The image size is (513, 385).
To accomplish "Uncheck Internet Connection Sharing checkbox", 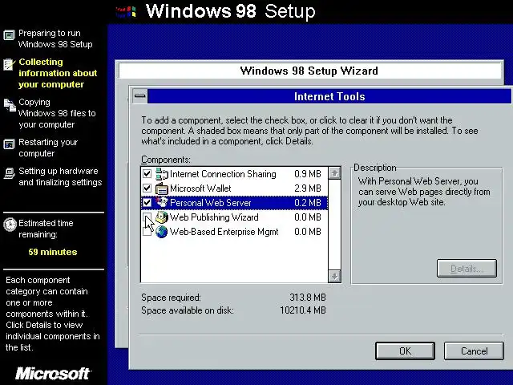I will click(x=147, y=174).
